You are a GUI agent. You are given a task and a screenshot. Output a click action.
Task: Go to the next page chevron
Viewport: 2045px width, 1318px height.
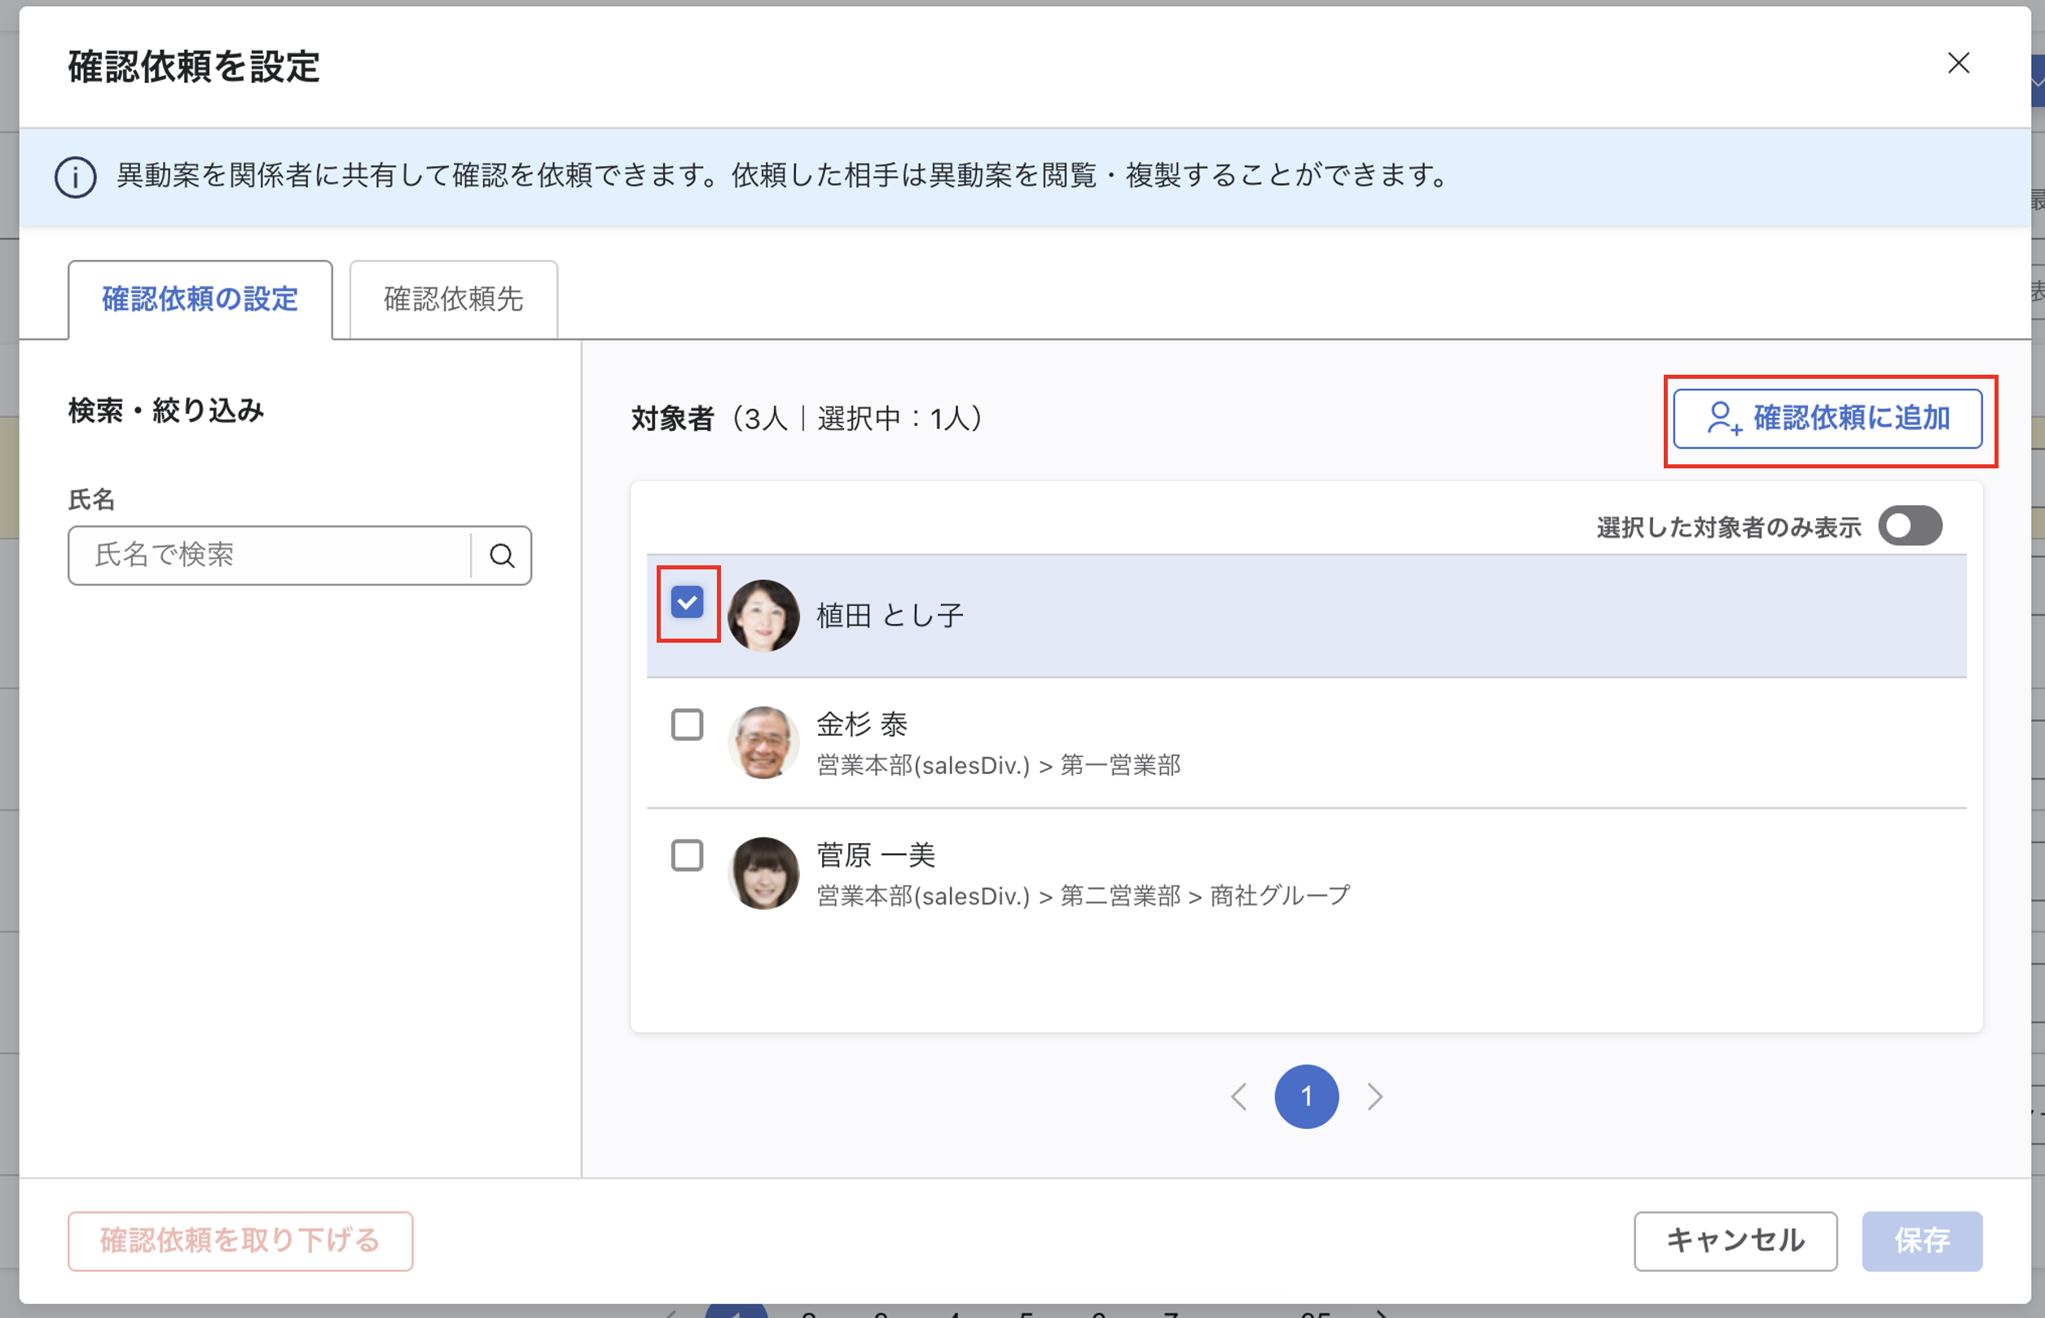(1374, 1096)
